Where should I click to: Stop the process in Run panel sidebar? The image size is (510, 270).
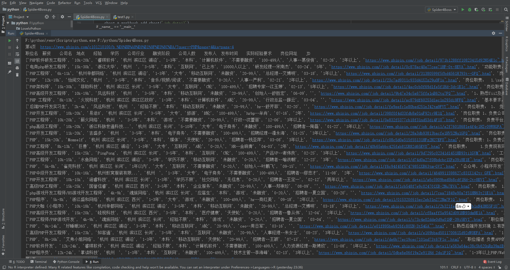click(x=10, y=48)
